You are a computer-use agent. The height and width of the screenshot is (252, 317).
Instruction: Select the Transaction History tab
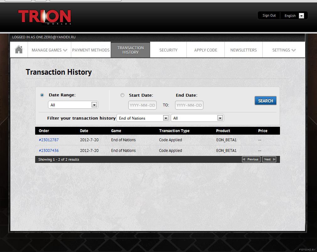pyautogui.click(x=130, y=50)
